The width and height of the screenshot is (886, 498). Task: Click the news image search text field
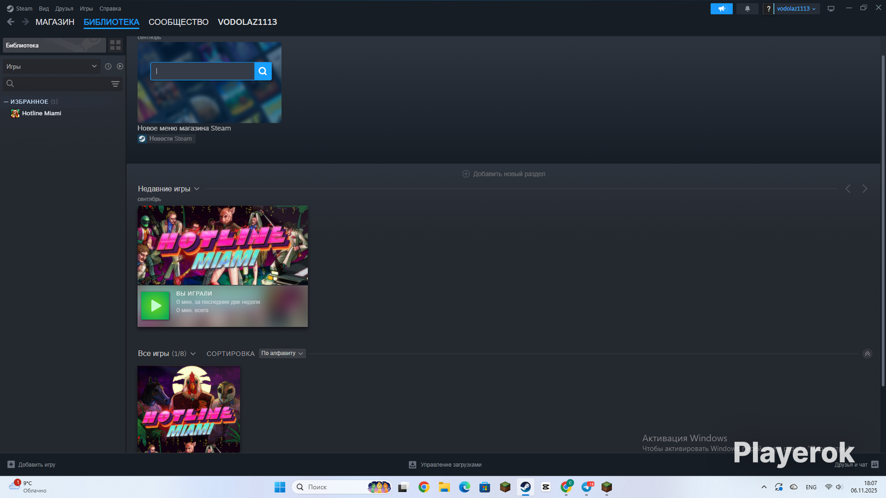[x=203, y=71]
